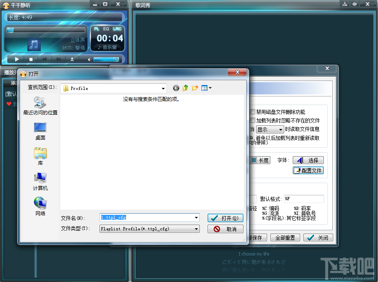Image resolution: width=378 pixels, height=282 pixels.
Task: Click the 00:04 time display
Action: coord(110,38)
